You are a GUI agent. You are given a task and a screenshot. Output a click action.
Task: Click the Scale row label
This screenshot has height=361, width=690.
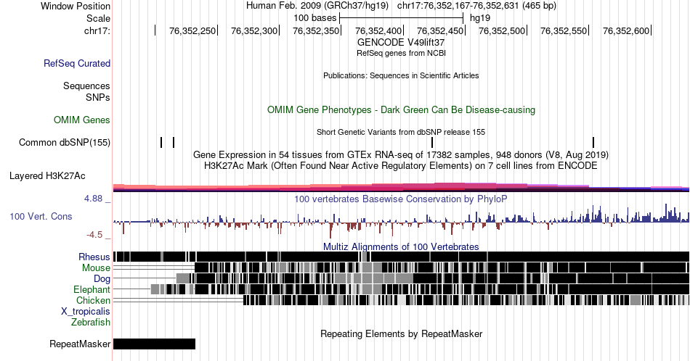(99, 18)
